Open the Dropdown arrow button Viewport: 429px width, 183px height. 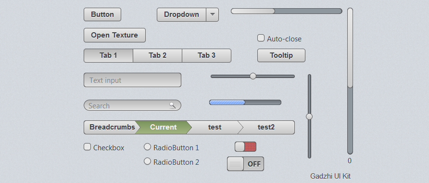[x=212, y=14]
